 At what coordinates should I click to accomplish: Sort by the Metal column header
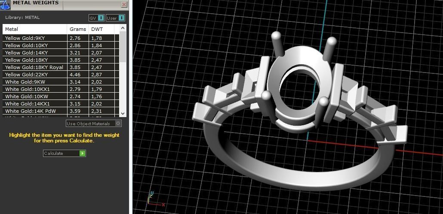click(x=35, y=29)
